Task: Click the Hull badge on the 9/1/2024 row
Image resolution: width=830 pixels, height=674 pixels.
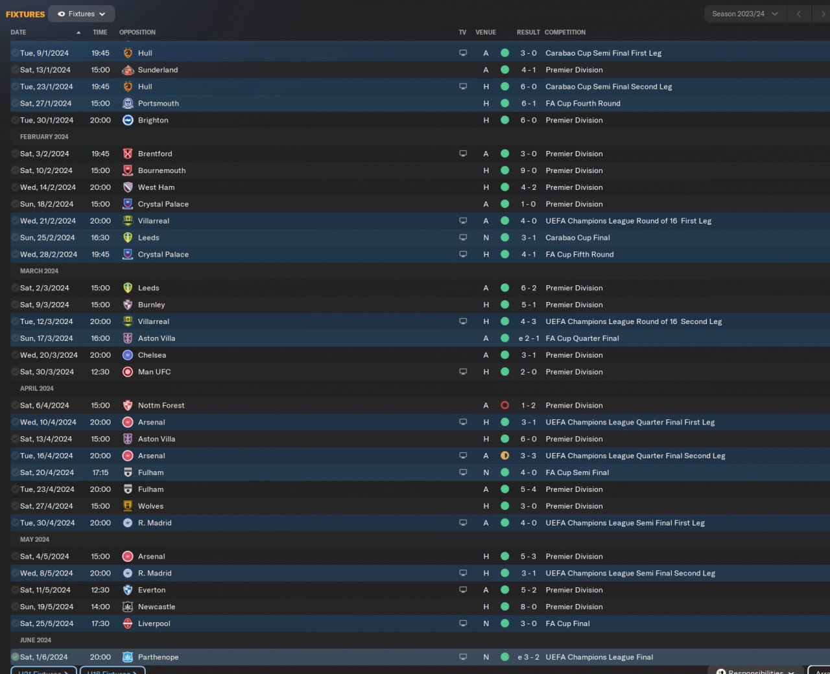Action: click(x=128, y=53)
